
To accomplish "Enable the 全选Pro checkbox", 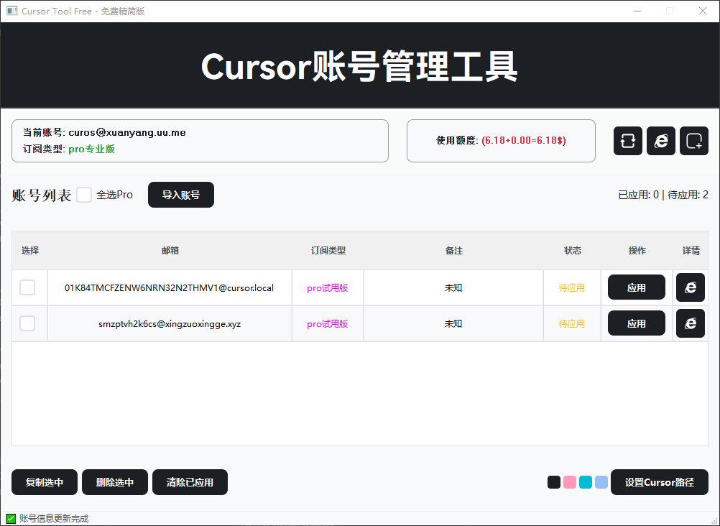I will tap(84, 194).
